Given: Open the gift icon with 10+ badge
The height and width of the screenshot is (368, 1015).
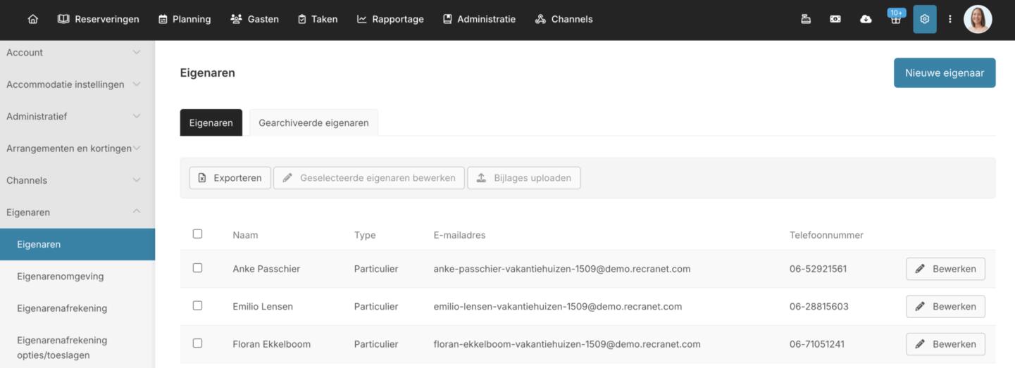Looking at the screenshot, I should (895, 19).
